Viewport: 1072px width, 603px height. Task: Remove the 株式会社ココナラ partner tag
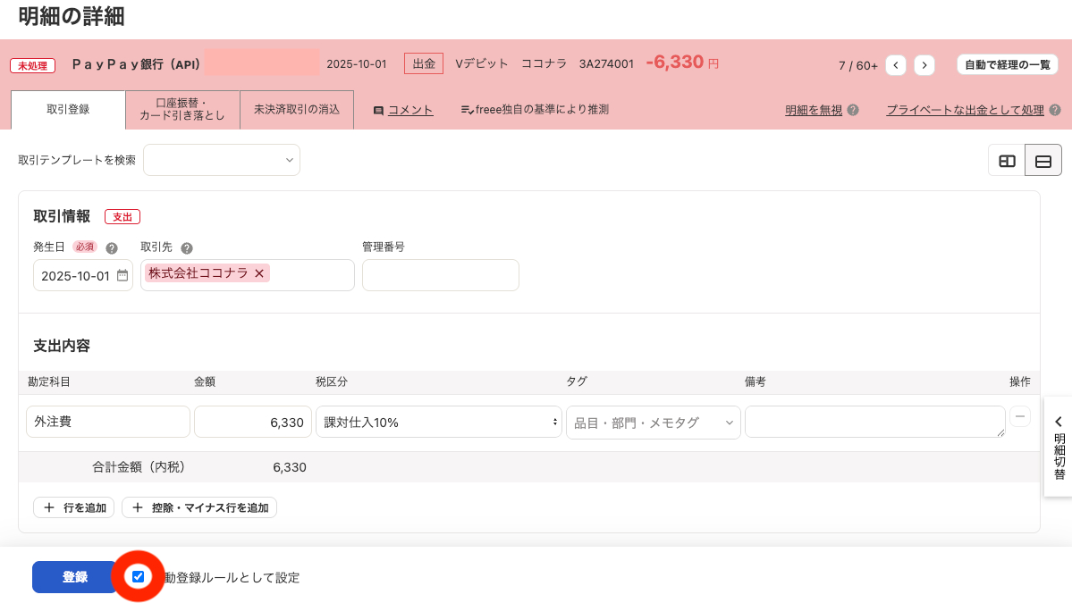(x=258, y=273)
